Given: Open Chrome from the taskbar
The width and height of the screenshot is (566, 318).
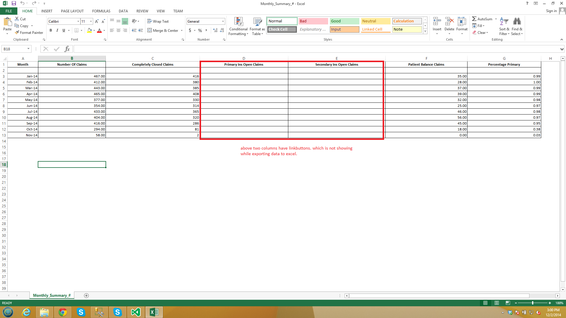Looking at the screenshot, I should point(62,312).
